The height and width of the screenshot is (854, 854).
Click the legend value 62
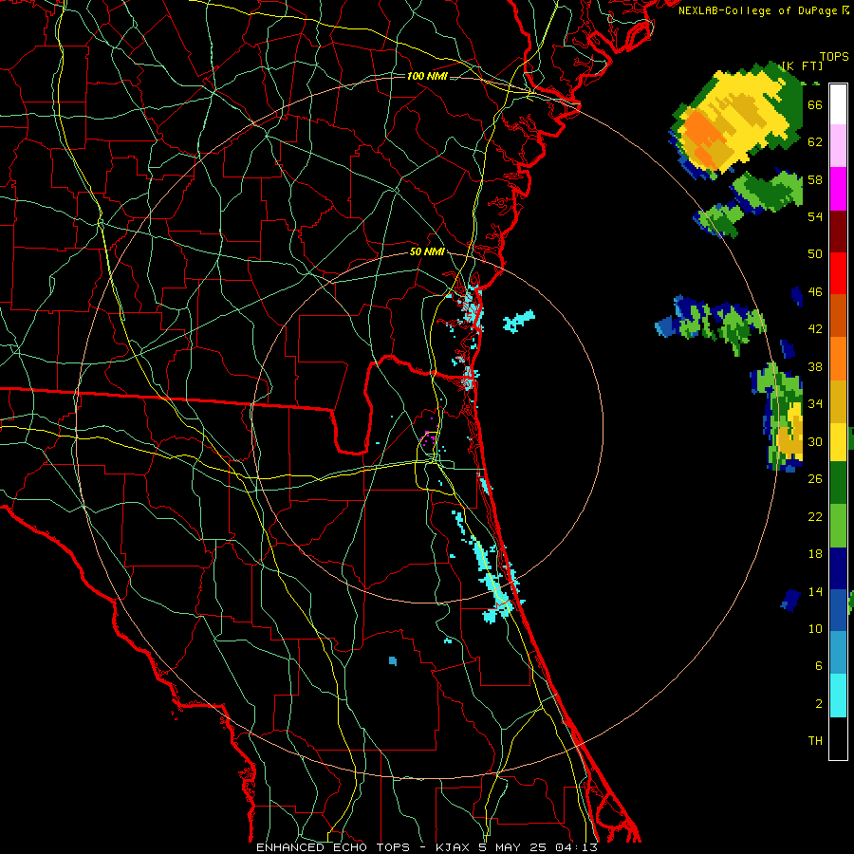coord(815,142)
